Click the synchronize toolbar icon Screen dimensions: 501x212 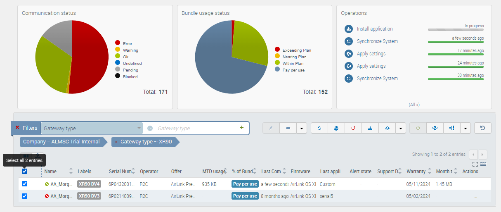pyautogui.click(x=319, y=128)
